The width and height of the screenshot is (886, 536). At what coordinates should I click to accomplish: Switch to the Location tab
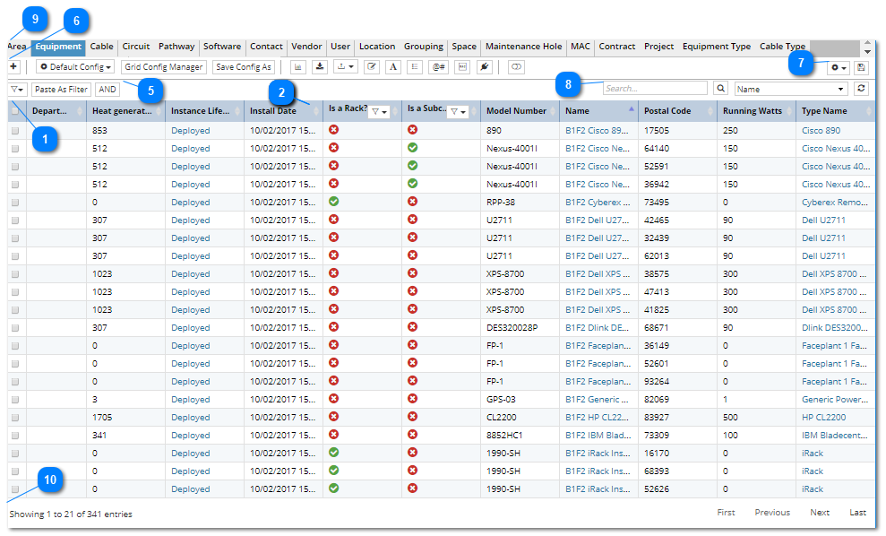(377, 47)
